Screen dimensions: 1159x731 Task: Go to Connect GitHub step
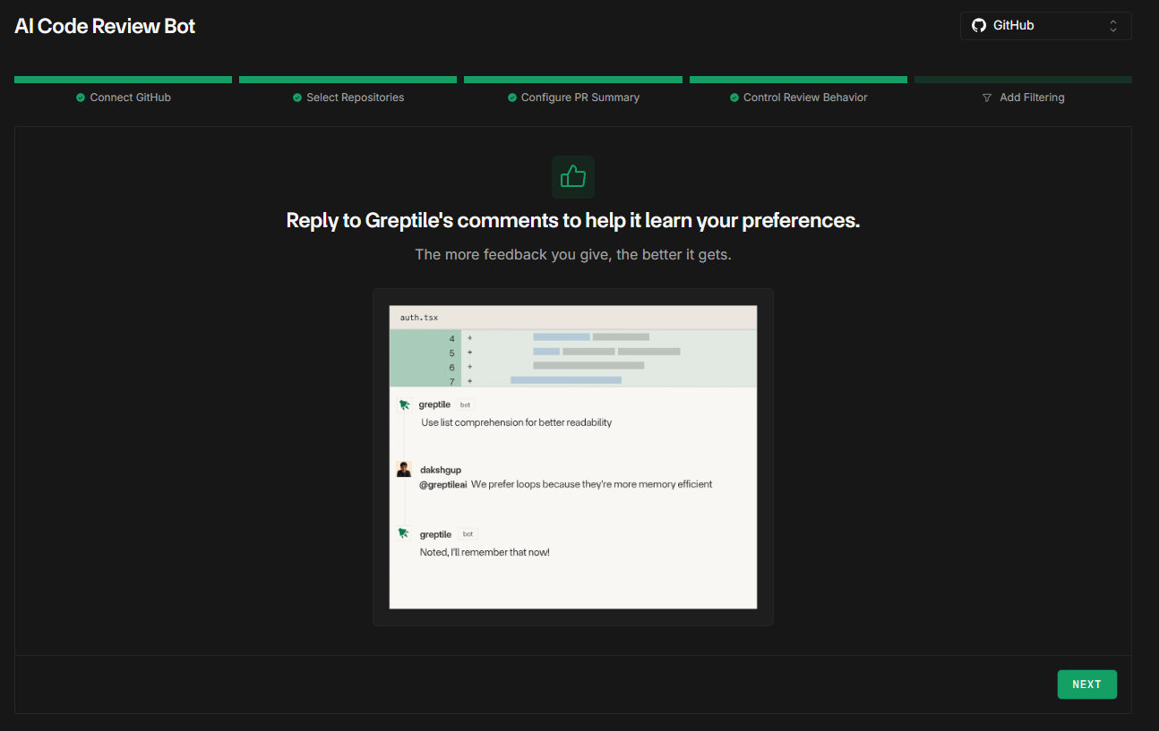(123, 98)
